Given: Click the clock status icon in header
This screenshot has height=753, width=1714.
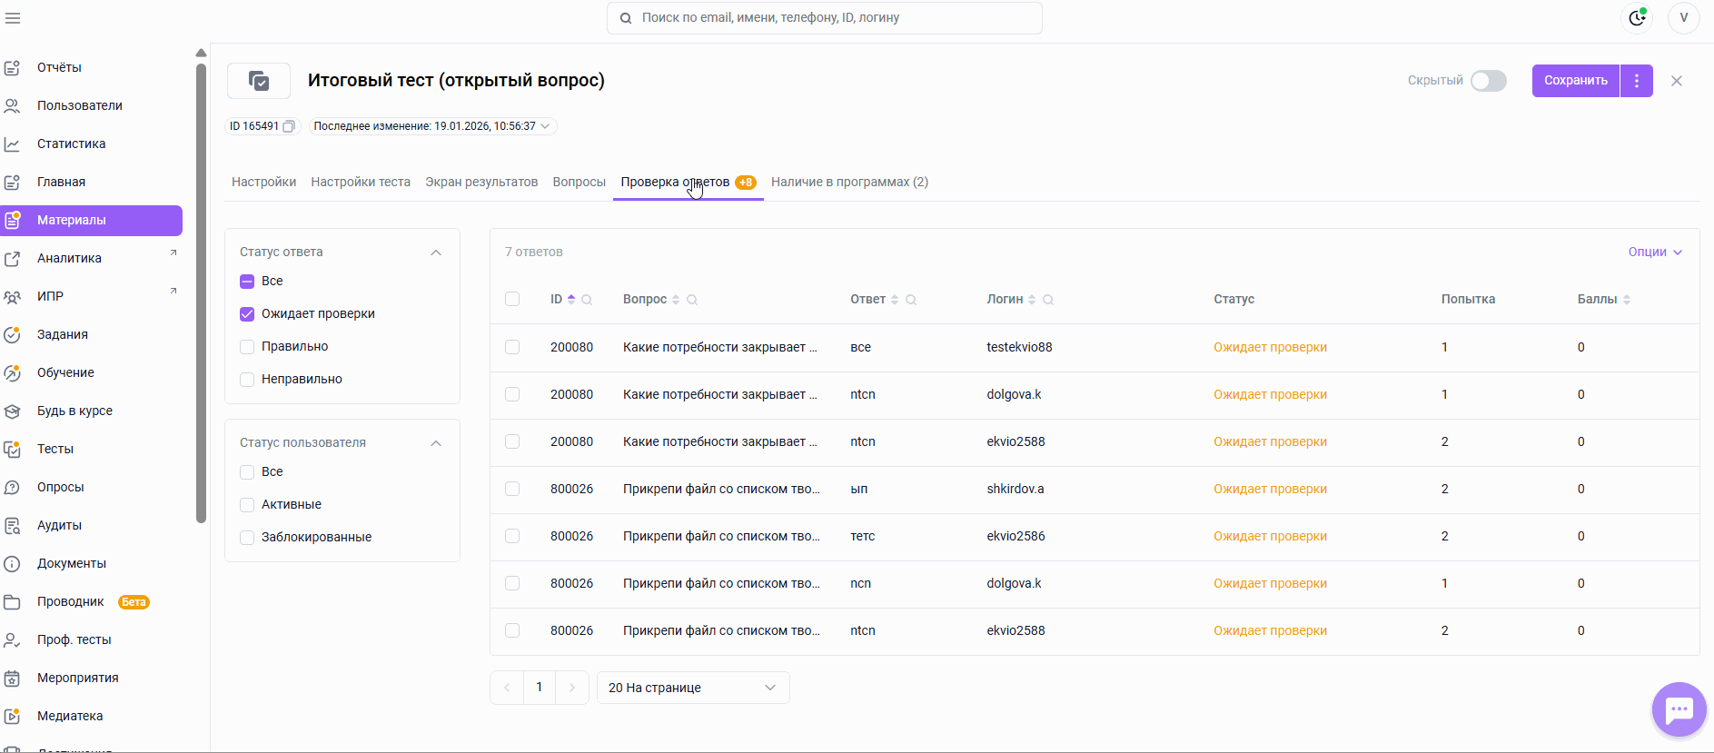Looking at the screenshot, I should 1637,18.
